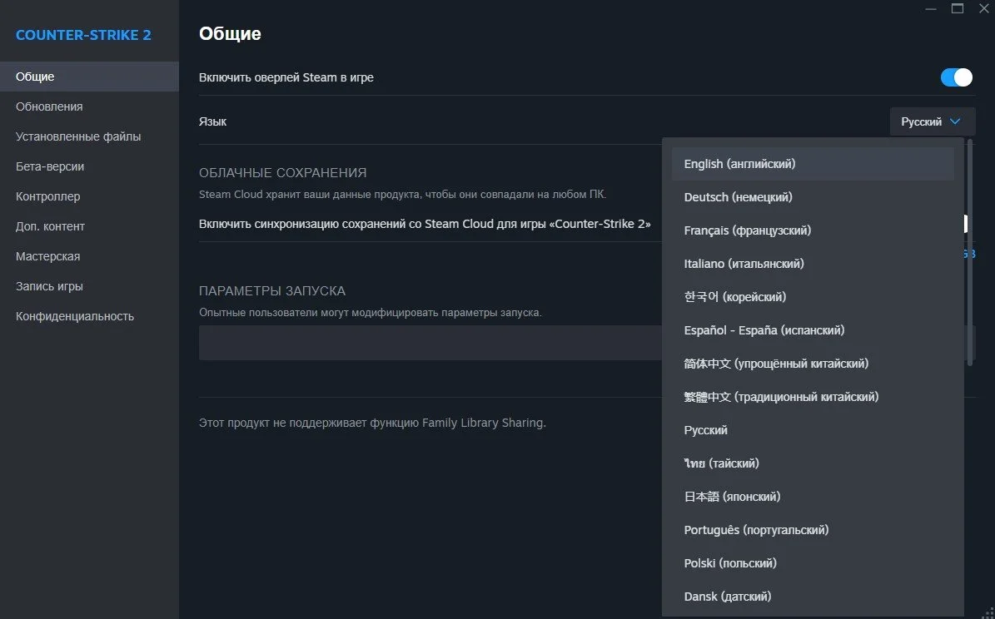Choose Deutsch (немецкий) language option
Image resolution: width=995 pixels, height=619 pixels.
[813, 197]
